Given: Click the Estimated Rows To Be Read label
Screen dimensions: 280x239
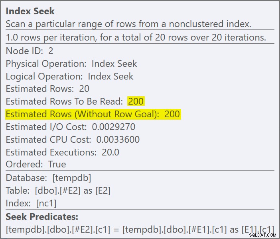Looking at the screenshot, I should [x=64, y=101].
